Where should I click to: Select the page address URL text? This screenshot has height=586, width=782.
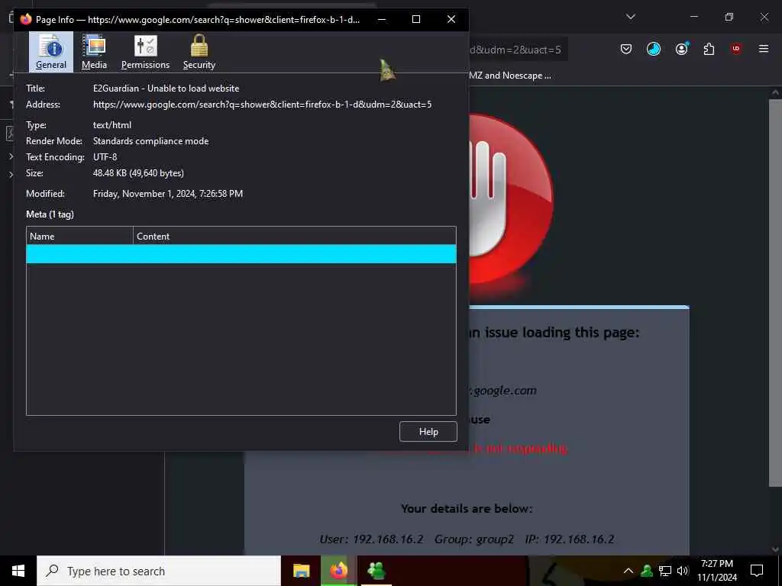coord(263,104)
